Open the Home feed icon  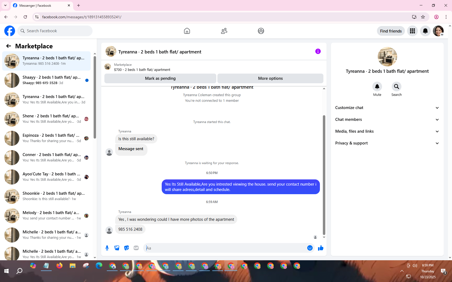(187, 31)
